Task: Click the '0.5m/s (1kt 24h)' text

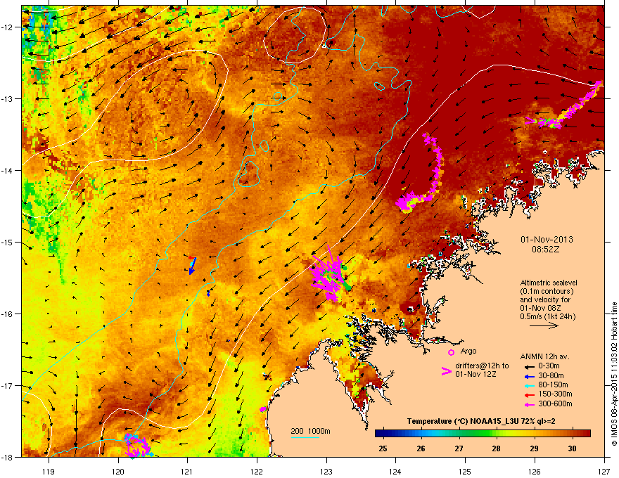Action: [547, 316]
